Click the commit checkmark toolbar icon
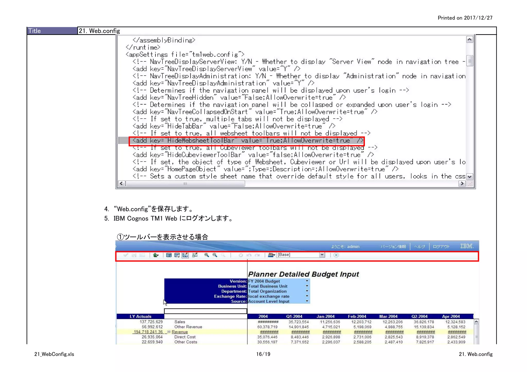The image size is (527, 372). point(126,255)
